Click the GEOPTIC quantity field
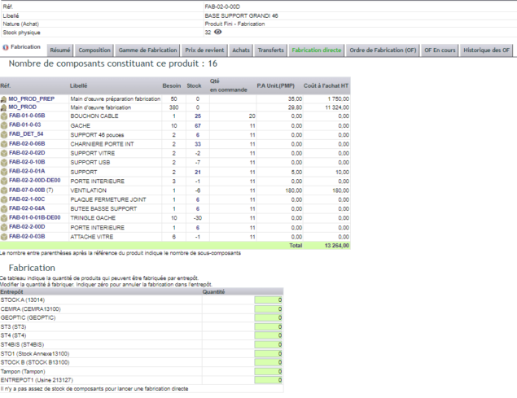Screen dimensions: 517x398 click(x=268, y=317)
